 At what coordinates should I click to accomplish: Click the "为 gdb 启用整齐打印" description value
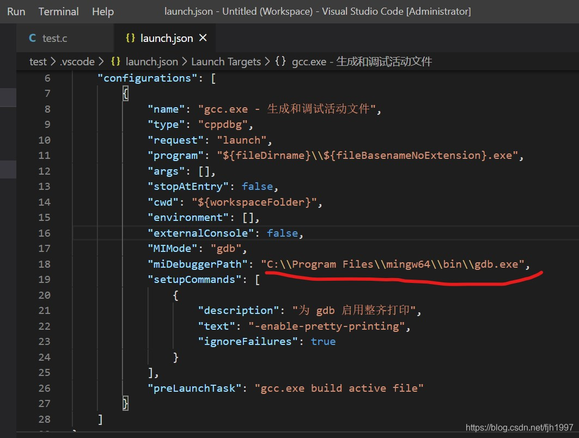pyautogui.click(x=354, y=310)
